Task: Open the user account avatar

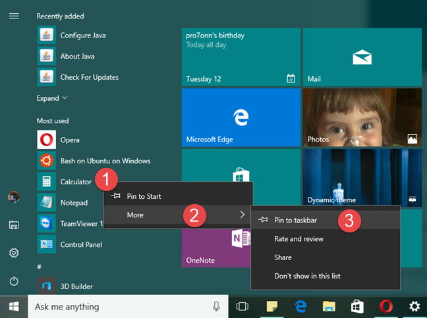Action: (14, 197)
